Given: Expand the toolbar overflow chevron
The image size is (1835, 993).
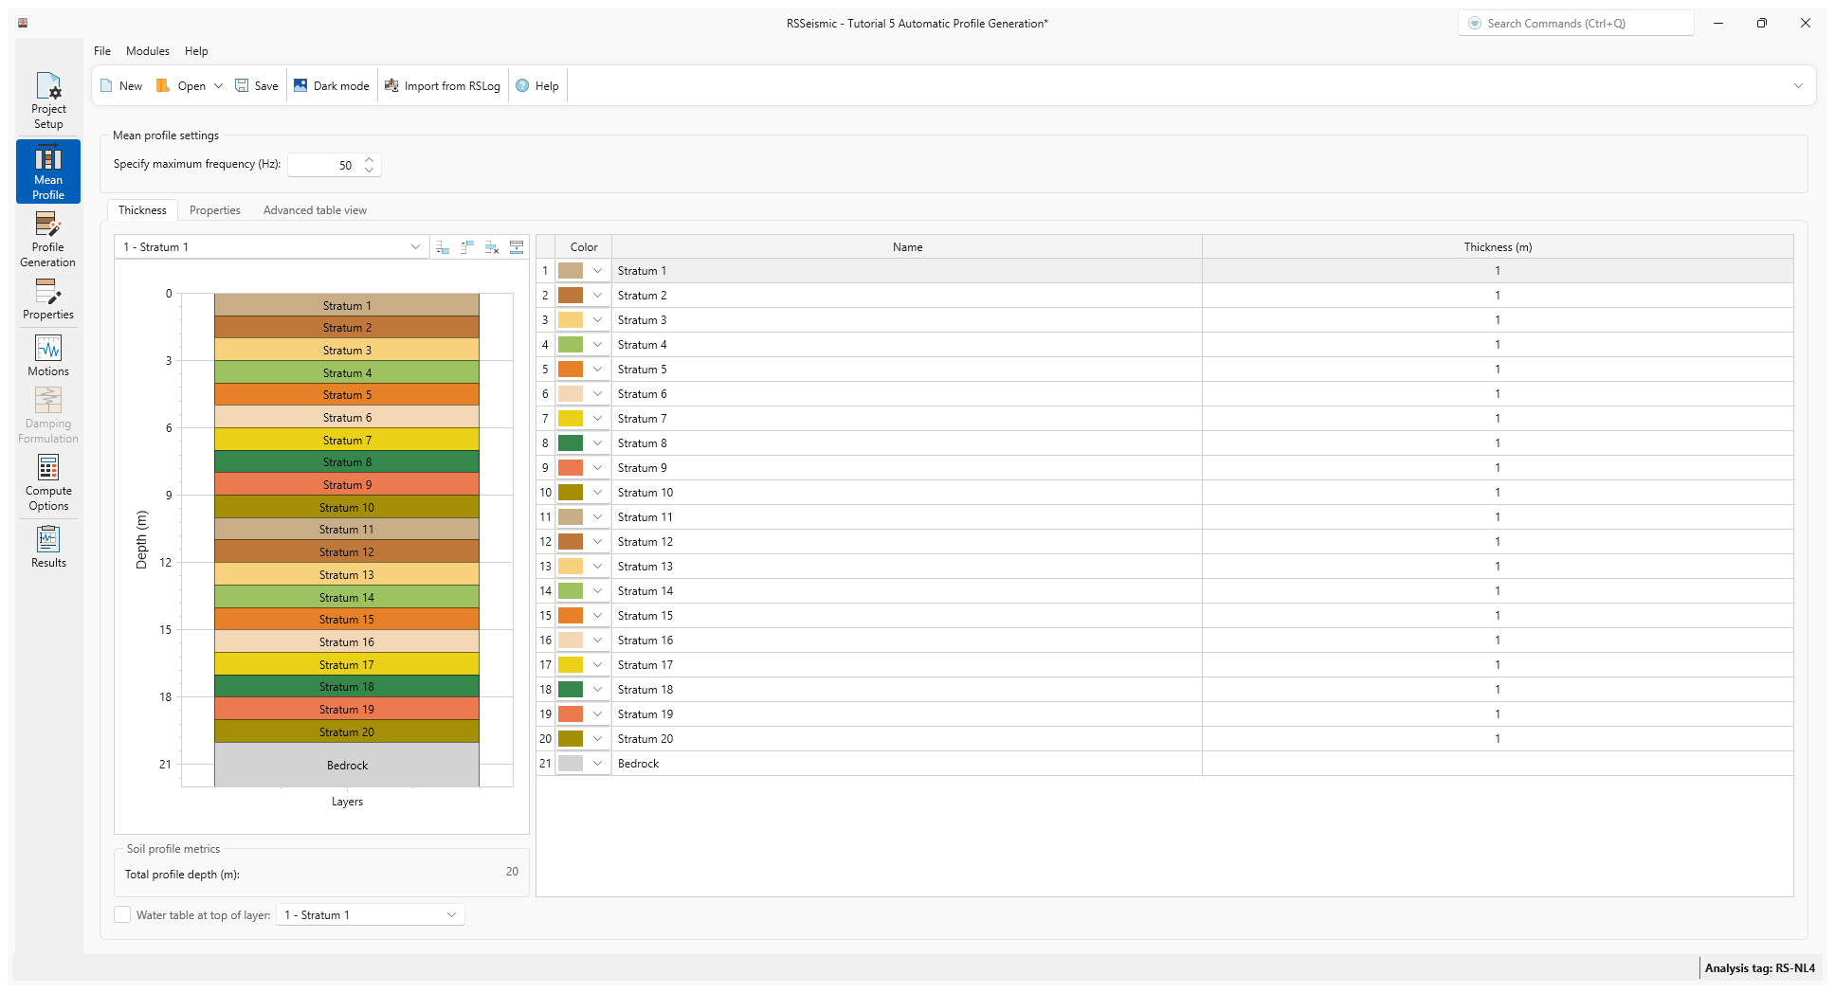Looking at the screenshot, I should (x=1798, y=86).
